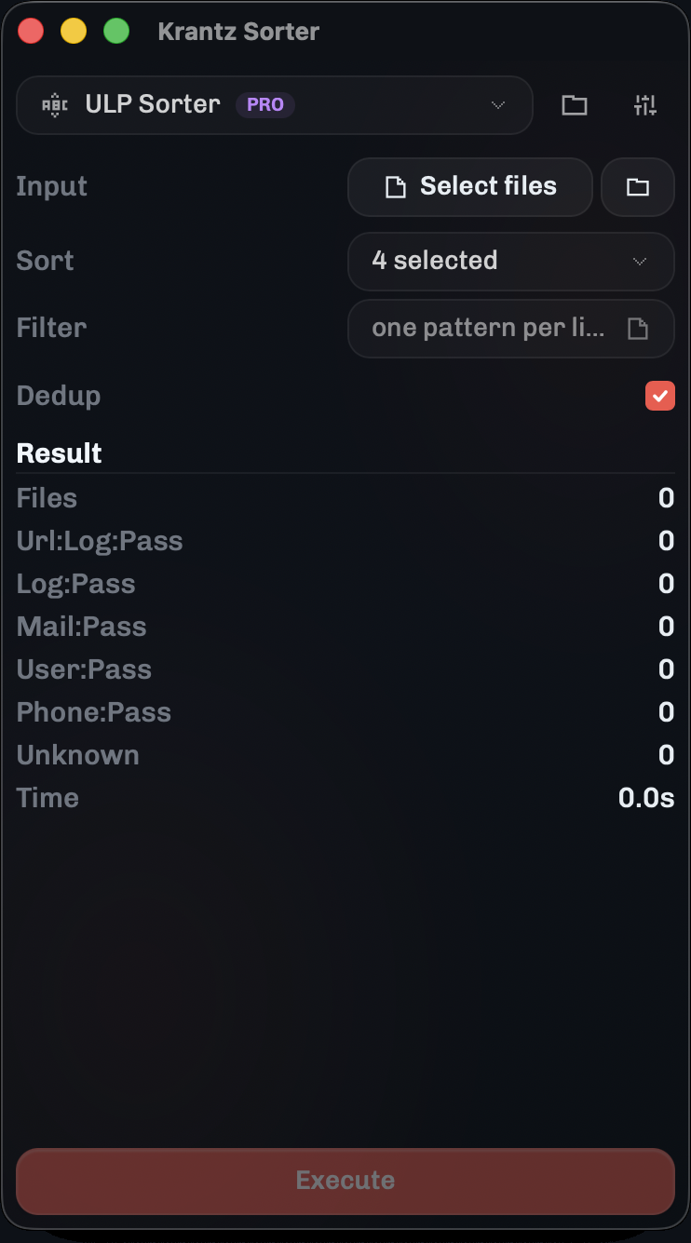Click the Mail:Pass result label

[82, 627]
